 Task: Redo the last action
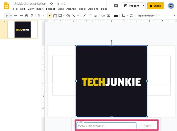coord(21,16)
